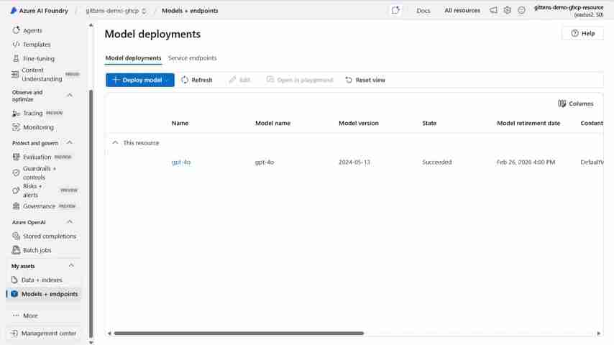The image size is (614, 345).
Task: Click the Succeeded state cell
Action: coord(437,162)
